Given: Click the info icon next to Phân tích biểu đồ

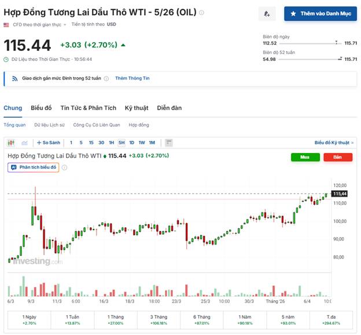Looking at the screenshot, I should click(x=64, y=167).
